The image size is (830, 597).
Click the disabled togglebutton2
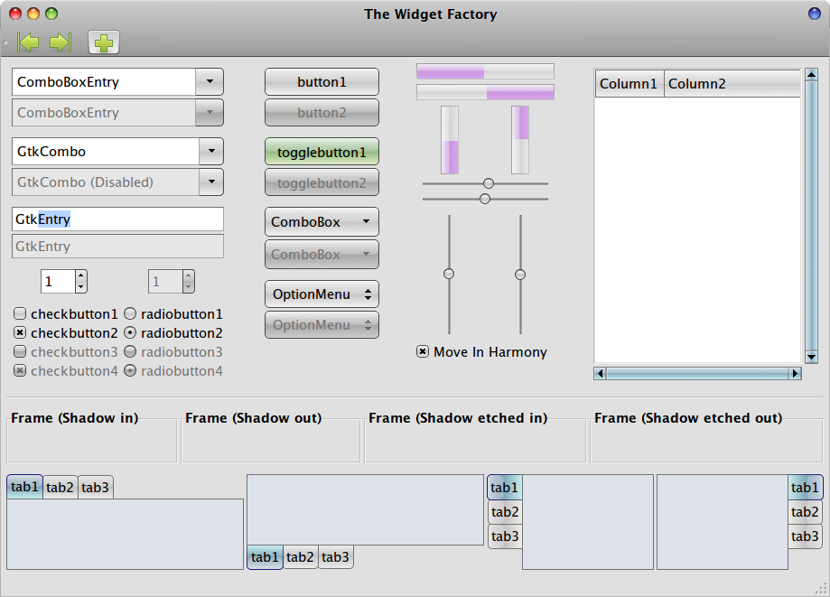[322, 183]
